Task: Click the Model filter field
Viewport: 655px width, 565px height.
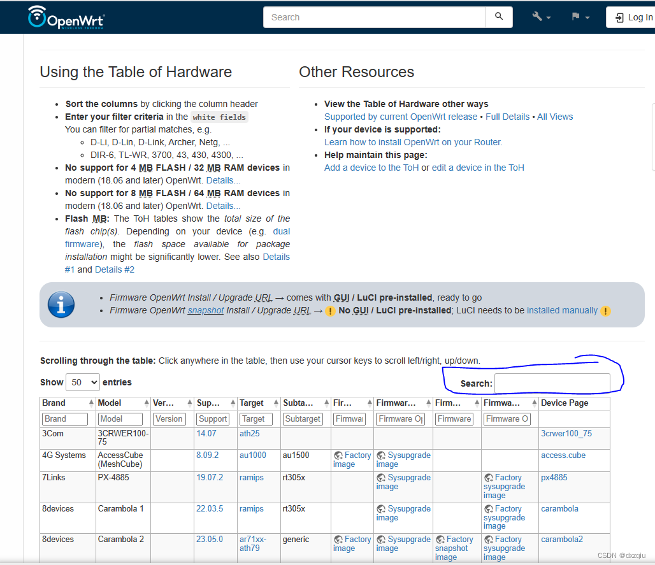Action: click(120, 419)
